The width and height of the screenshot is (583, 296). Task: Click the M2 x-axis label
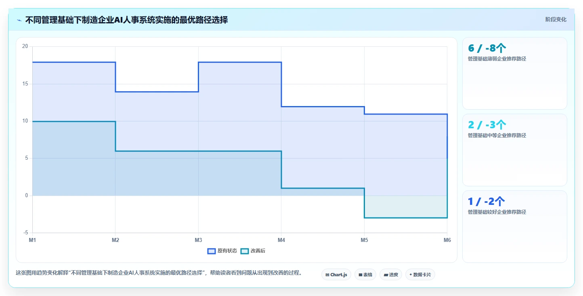(x=115, y=240)
